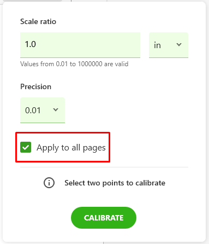Open the Precision 0.01 dropdown
Viewport: 209px width, 244px height.
43,110
